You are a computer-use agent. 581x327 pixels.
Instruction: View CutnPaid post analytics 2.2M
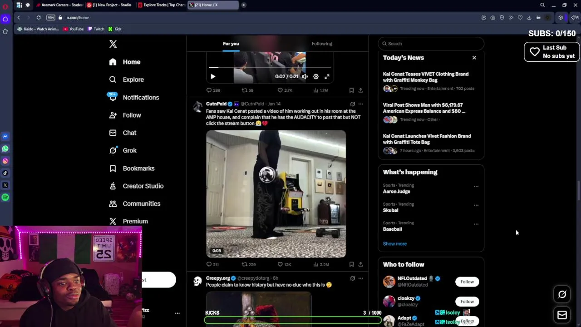pos(320,264)
